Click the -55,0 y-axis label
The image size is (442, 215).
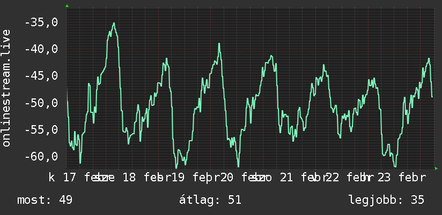click(x=41, y=130)
